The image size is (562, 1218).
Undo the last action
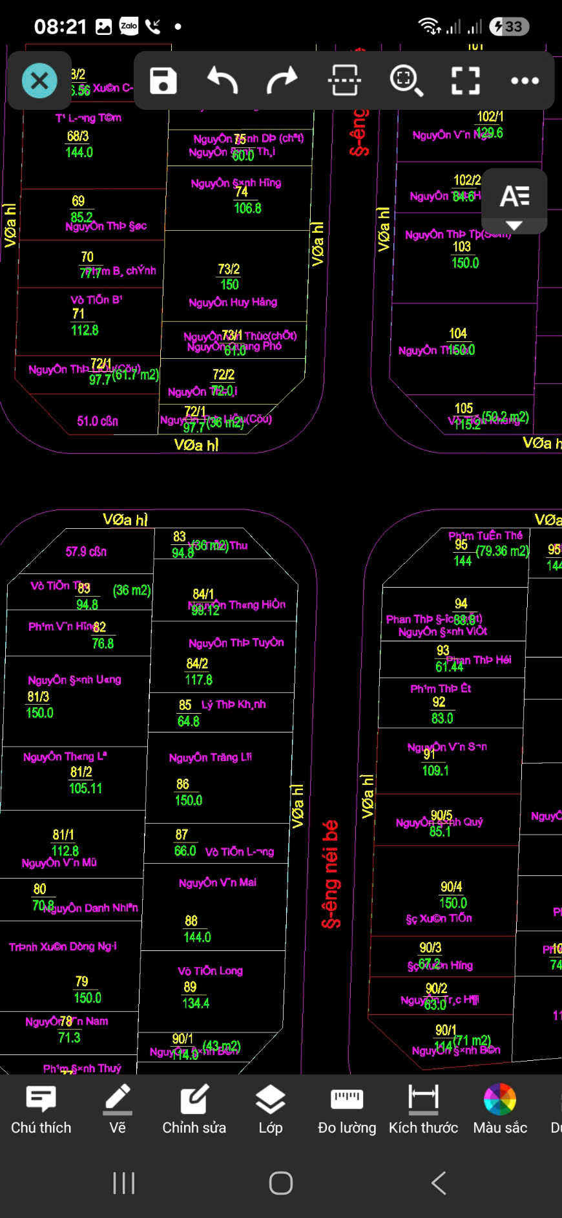[x=223, y=81]
